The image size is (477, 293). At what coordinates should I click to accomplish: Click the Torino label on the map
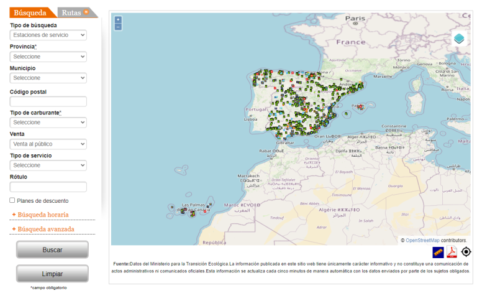404,60
